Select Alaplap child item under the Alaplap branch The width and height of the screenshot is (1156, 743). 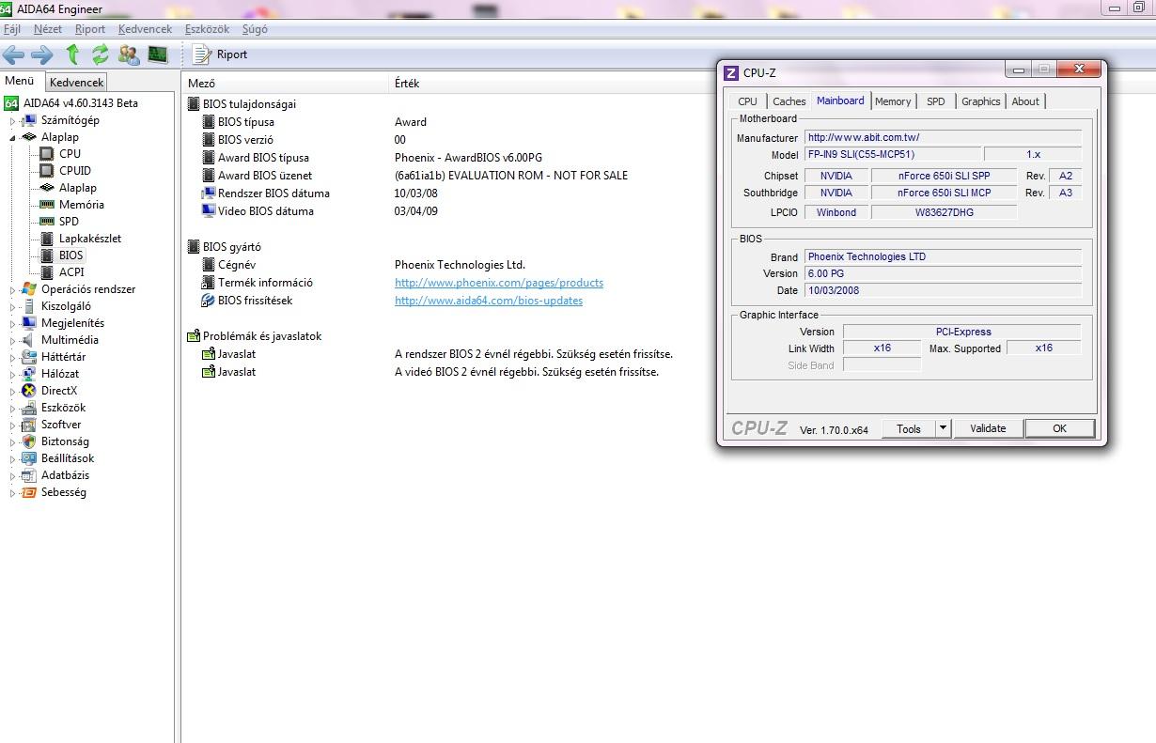[77, 188]
